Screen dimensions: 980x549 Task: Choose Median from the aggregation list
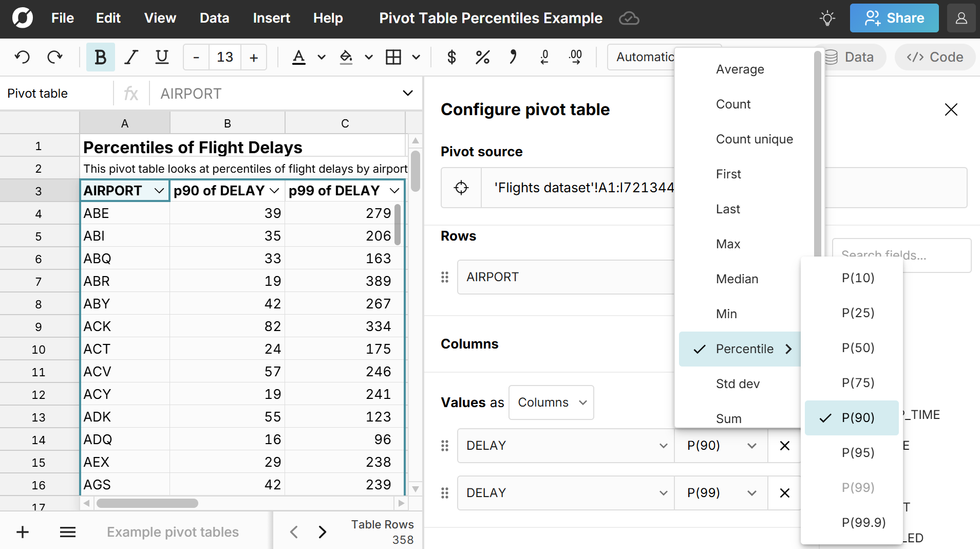[x=737, y=279]
